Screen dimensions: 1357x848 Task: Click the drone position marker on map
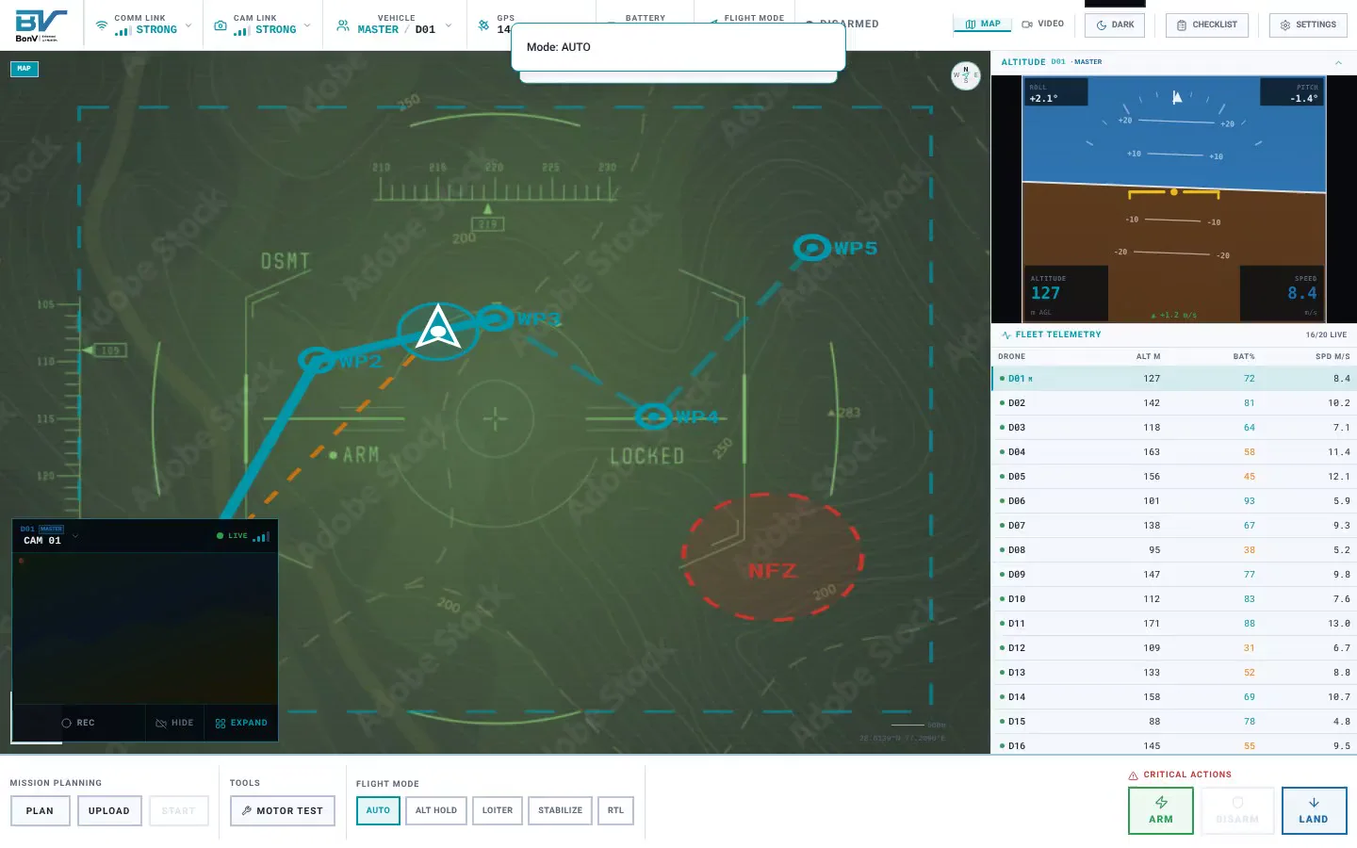pos(438,329)
